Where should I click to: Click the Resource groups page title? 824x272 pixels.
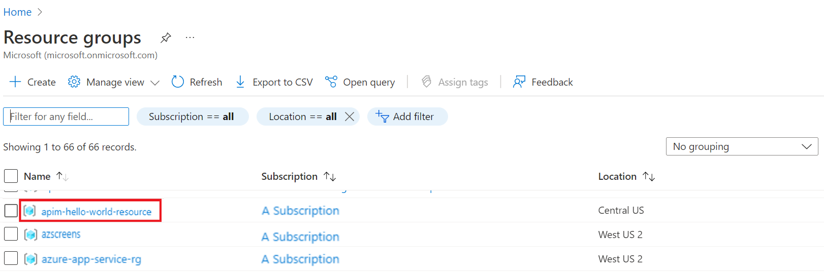click(x=72, y=37)
